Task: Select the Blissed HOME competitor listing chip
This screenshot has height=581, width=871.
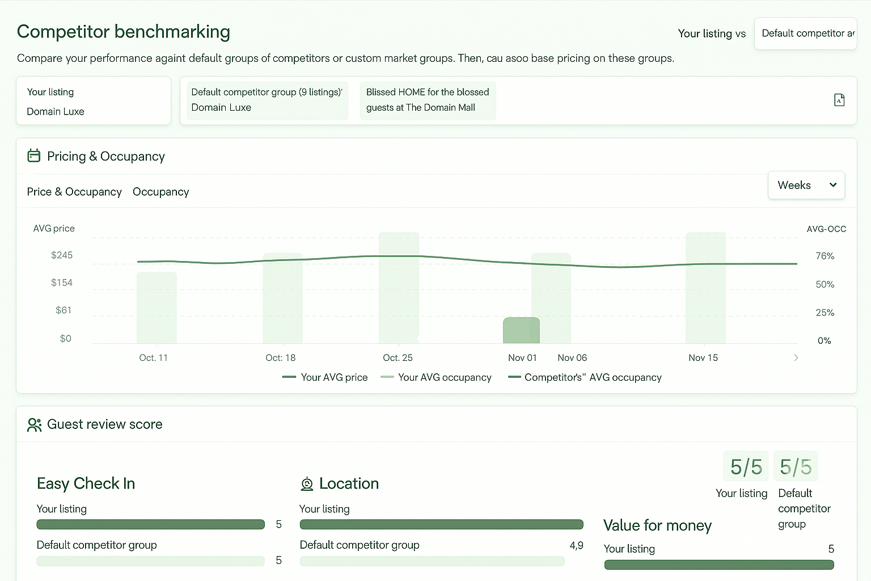Action: [x=428, y=100]
